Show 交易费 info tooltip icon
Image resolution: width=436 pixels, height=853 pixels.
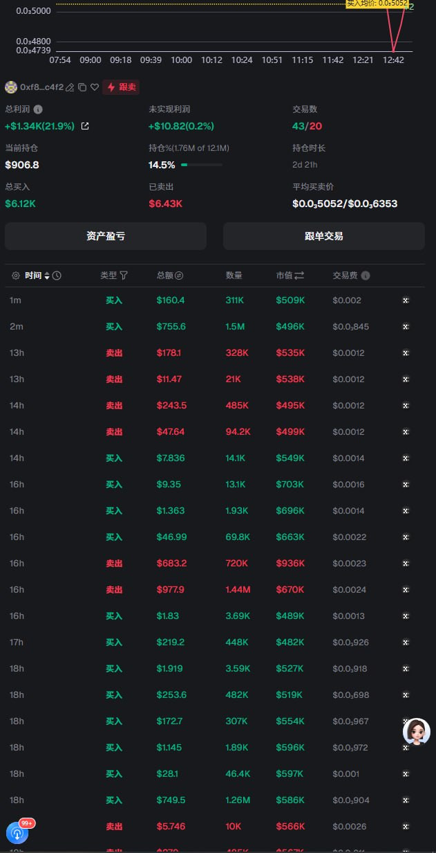coord(366,276)
